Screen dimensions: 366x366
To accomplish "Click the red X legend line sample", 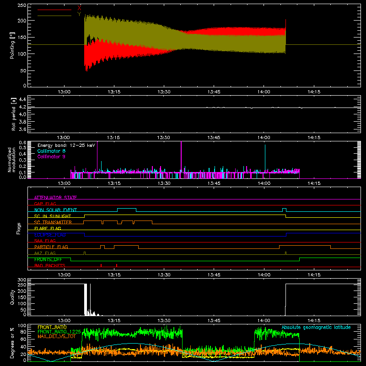I will (54, 10).
